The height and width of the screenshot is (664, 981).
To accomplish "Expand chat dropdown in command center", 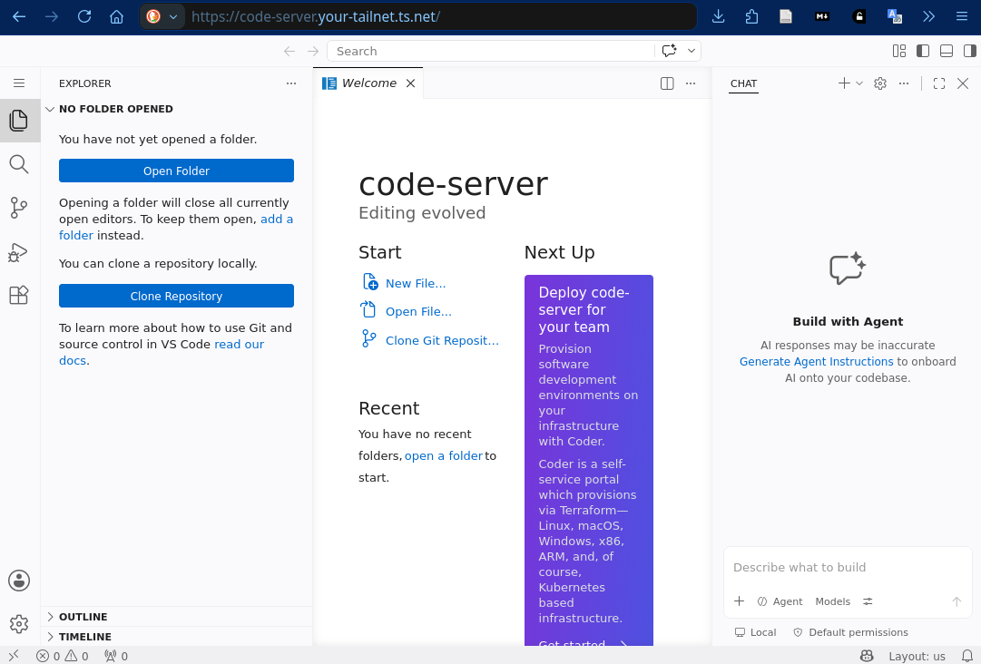I will 692,51.
